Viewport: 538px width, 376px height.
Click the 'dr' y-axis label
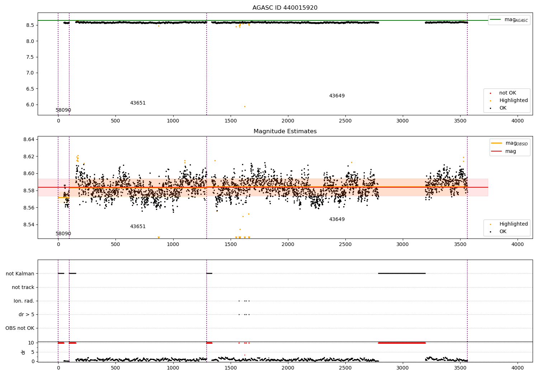tap(23, 352)
